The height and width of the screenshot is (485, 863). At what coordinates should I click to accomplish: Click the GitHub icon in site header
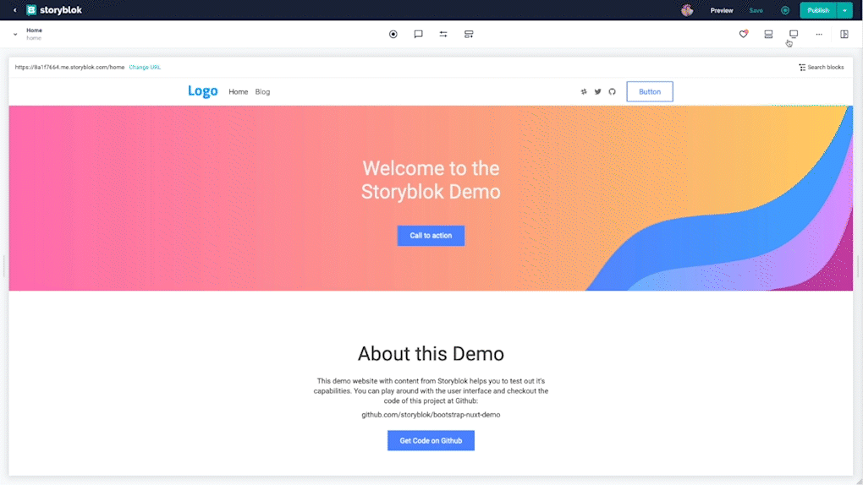point(612,92)
